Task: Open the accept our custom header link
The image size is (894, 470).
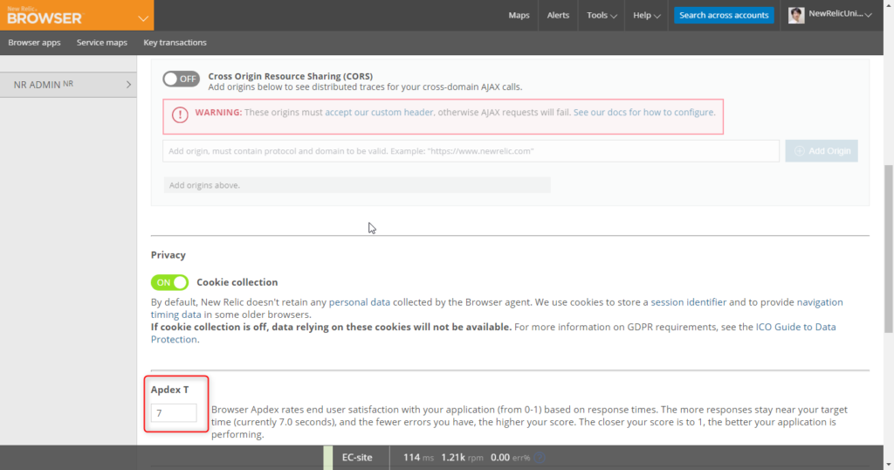Action: pos(379,113)
